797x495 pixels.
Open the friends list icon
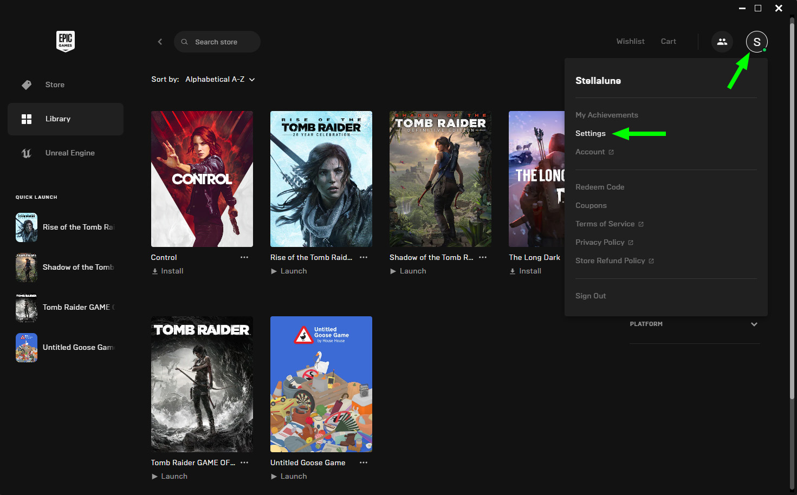point(722,42)
